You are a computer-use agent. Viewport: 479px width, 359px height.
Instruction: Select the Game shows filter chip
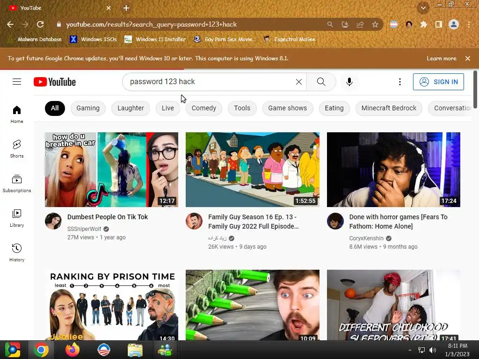pos(288,108)
